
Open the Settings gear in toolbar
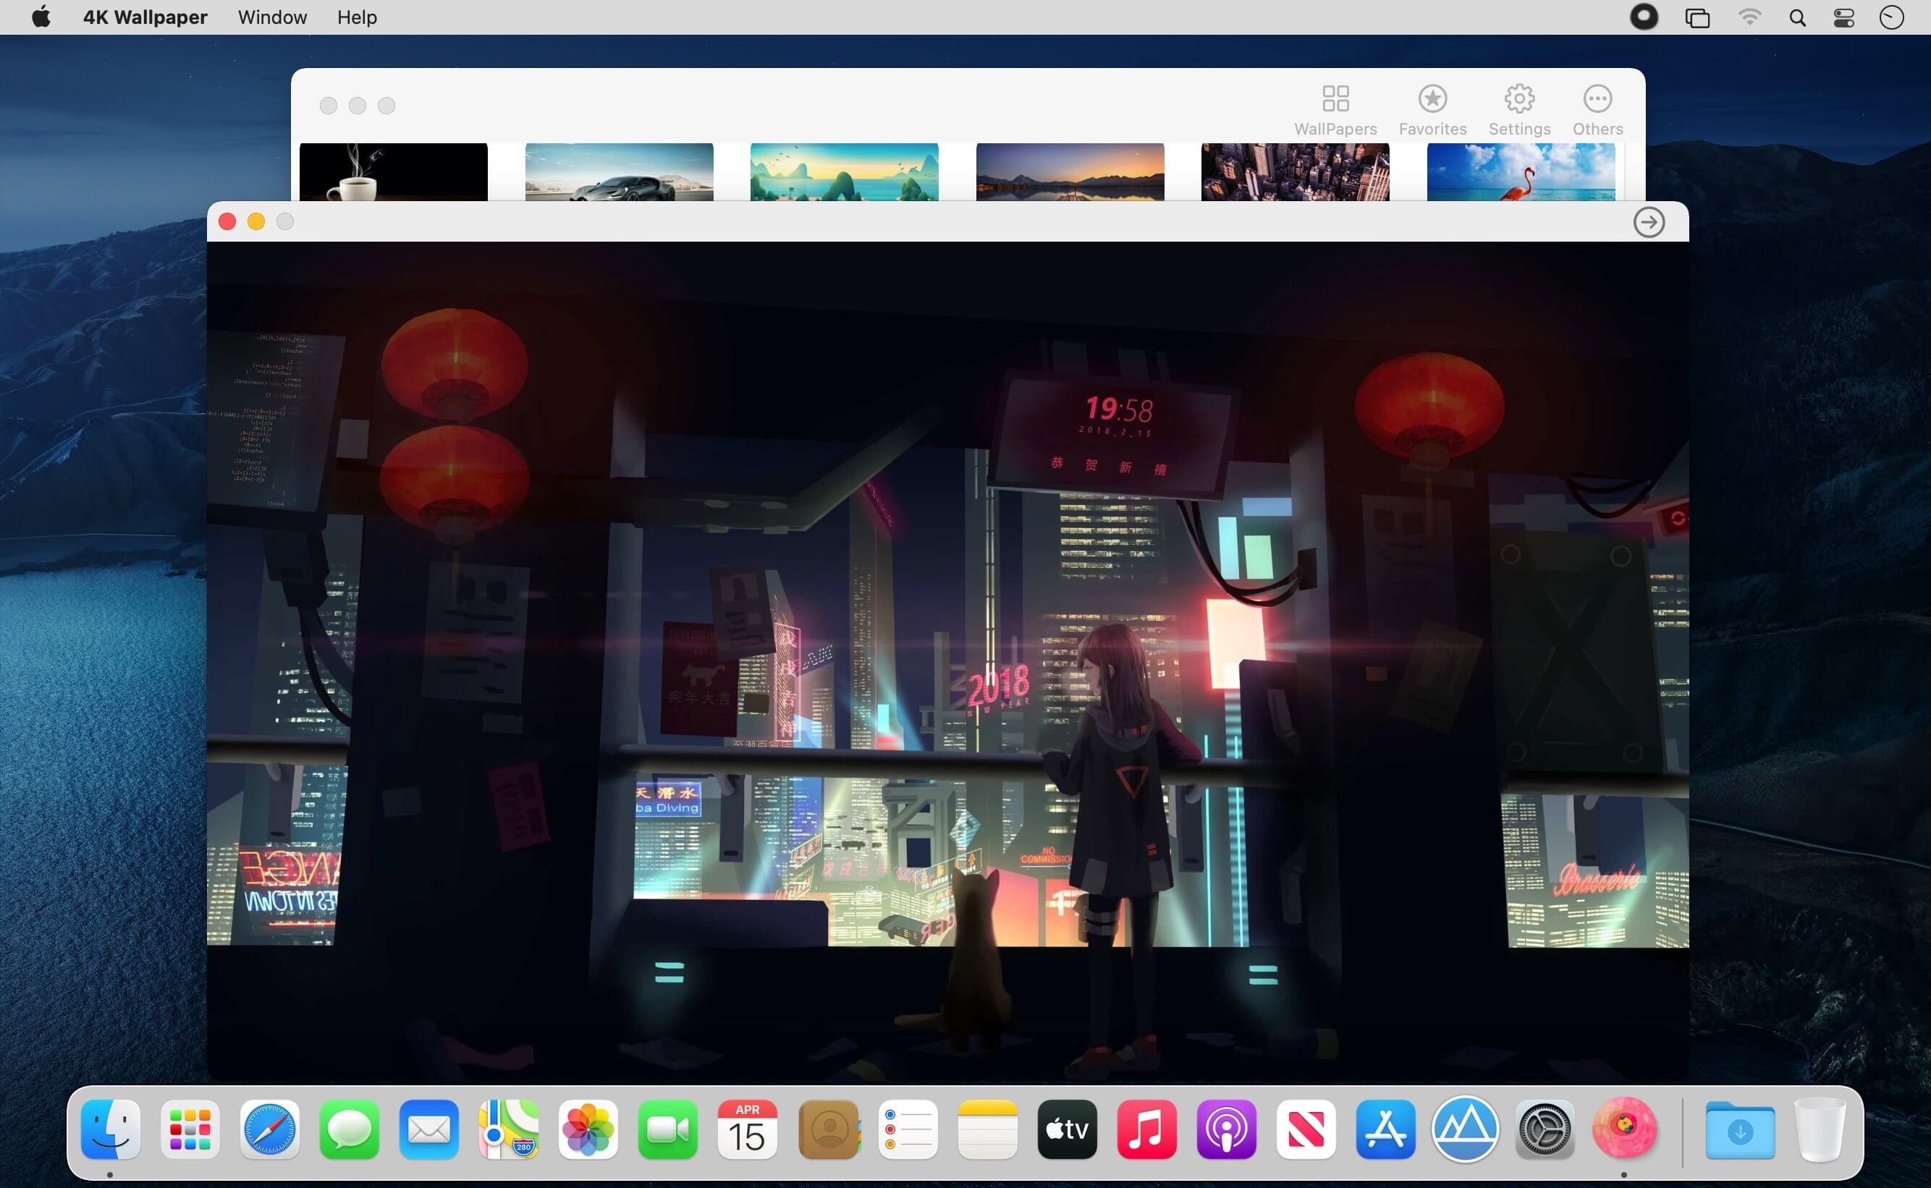point(1518,109)
